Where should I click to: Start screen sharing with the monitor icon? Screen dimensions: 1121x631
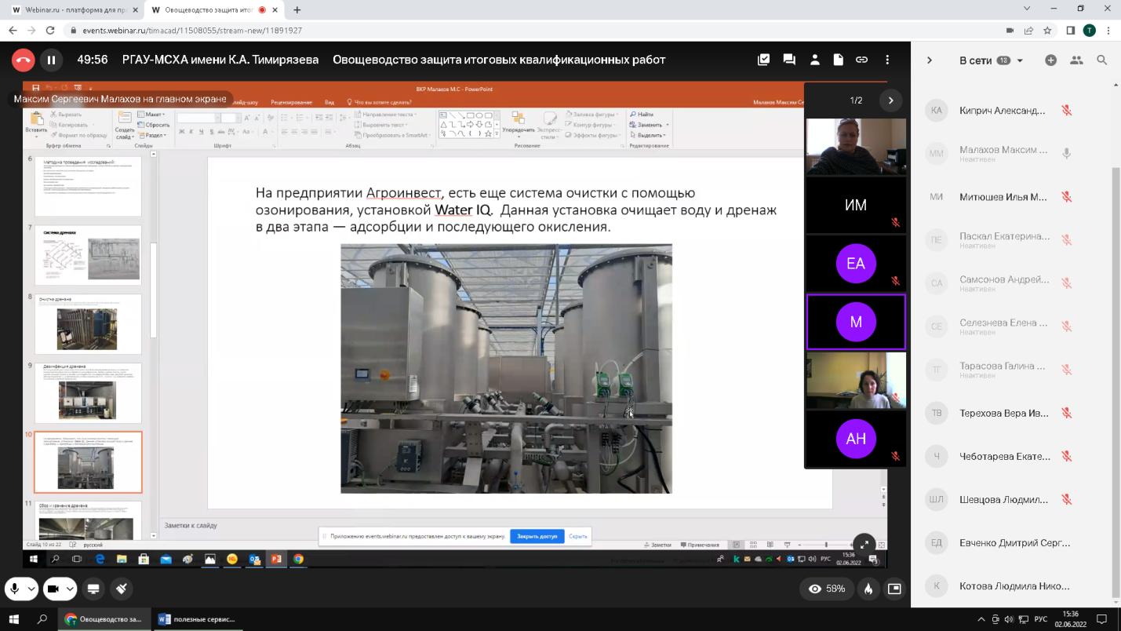93,589
